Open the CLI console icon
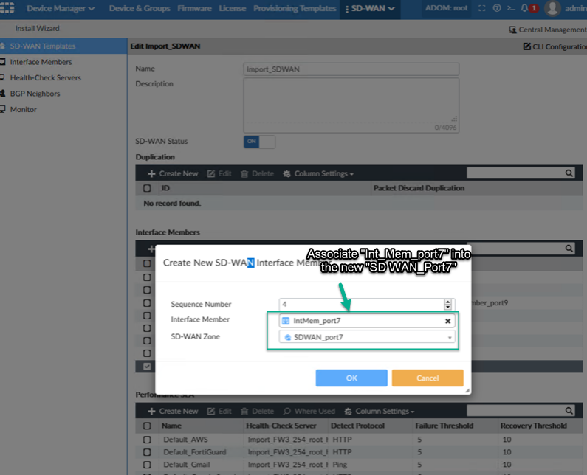The width and height of the screenshot is (587, 475). [x=511, y=8]
